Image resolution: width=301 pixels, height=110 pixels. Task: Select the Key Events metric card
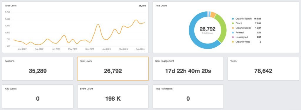click(38, 97)
